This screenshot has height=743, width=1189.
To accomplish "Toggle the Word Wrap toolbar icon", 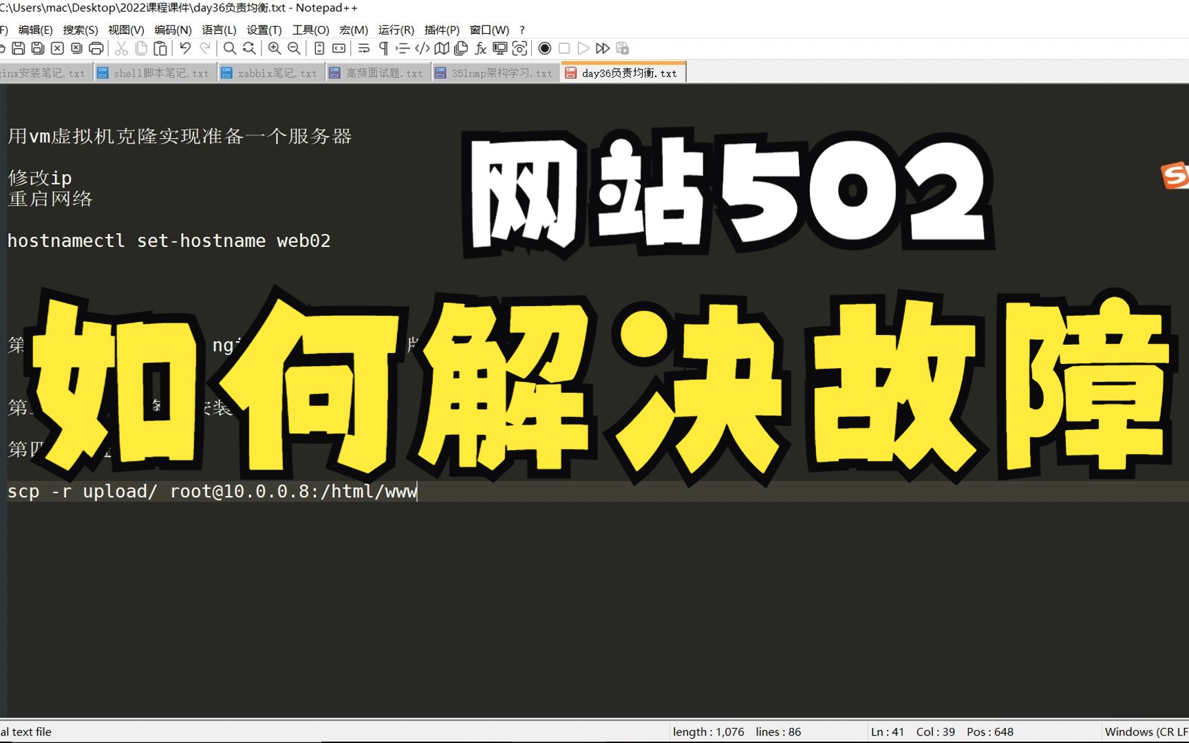I will click(x=364, y=48).
